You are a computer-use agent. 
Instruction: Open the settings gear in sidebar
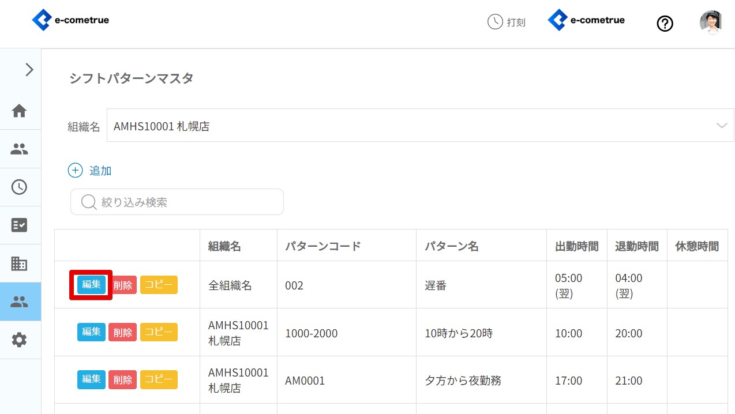point(20,340)
